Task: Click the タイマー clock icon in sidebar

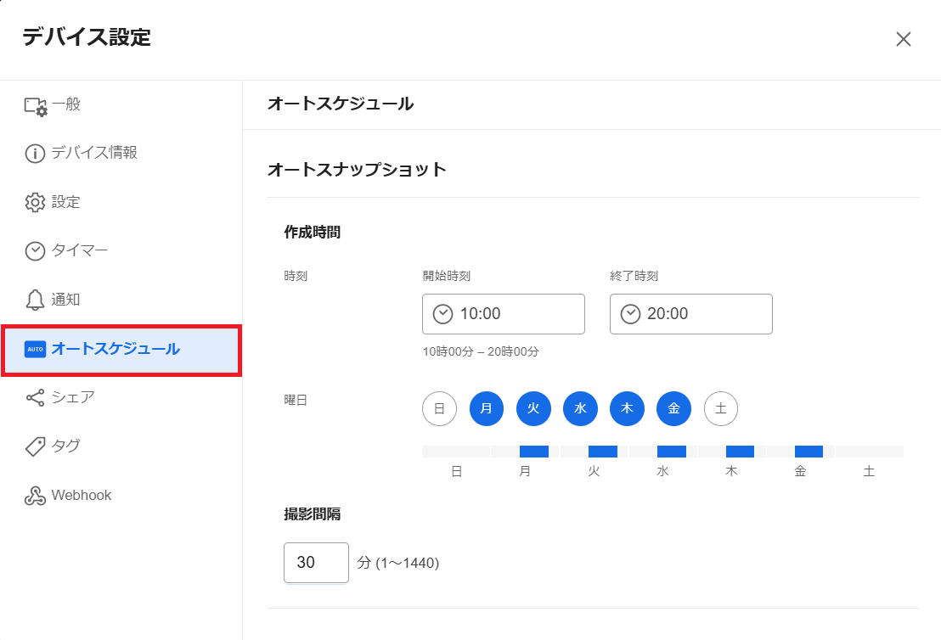Action: click(35, 250)
